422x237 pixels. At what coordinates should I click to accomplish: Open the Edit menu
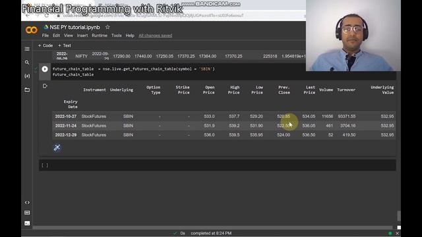[56, 36]
